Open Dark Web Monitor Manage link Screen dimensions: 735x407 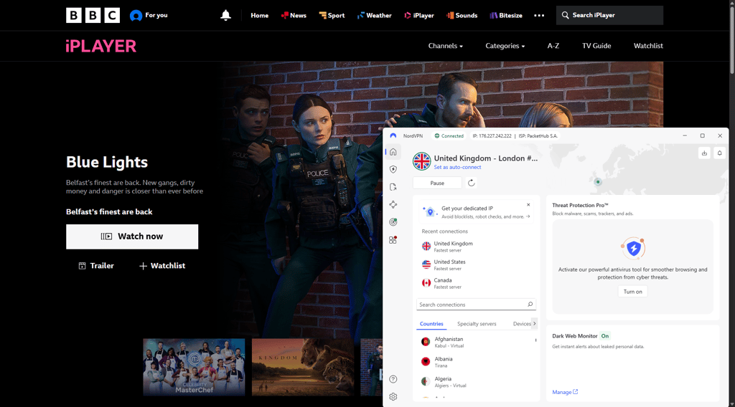(565, 392)
